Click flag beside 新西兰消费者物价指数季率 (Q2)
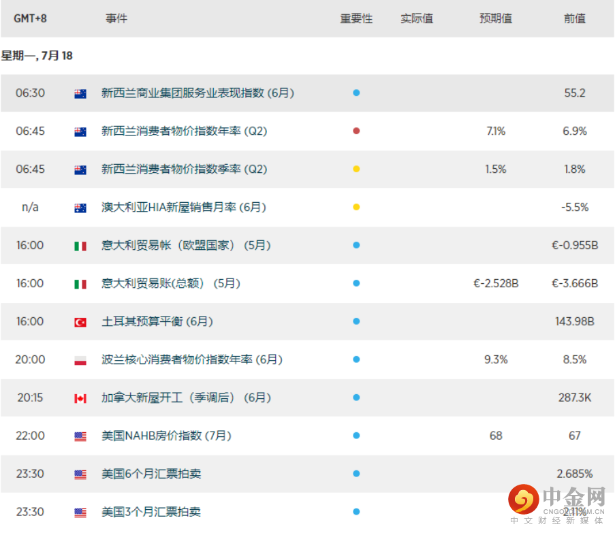This screenshot has height=533, width=615. [80, 169]
